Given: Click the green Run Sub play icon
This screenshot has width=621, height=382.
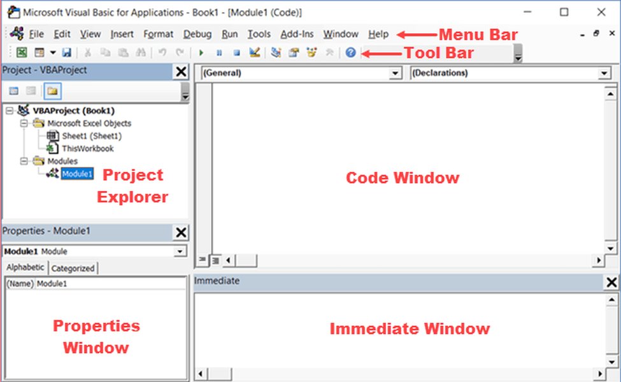Looking at the screenshot, I should tap(201, 53).
